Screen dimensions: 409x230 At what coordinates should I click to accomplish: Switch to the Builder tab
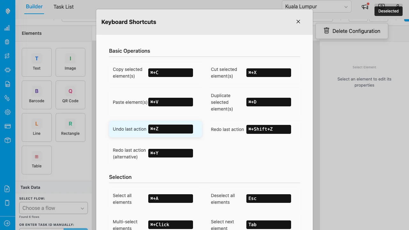(x=34, y=7)
